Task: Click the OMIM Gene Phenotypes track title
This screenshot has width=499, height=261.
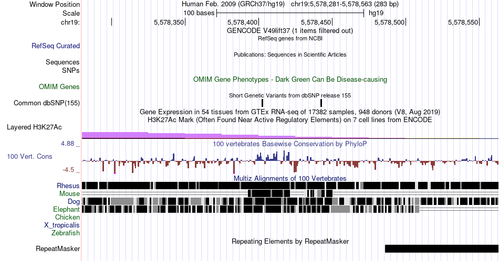Action: 290,79
